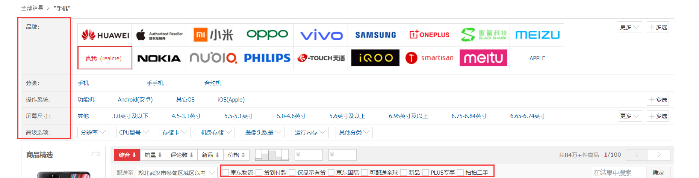
Task: Go to the next results page arrow
Action: click(x=659, y=155)
